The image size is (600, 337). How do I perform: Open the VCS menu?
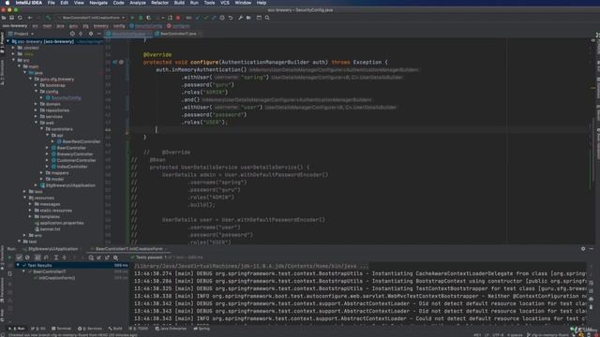[x=225, y=3]
